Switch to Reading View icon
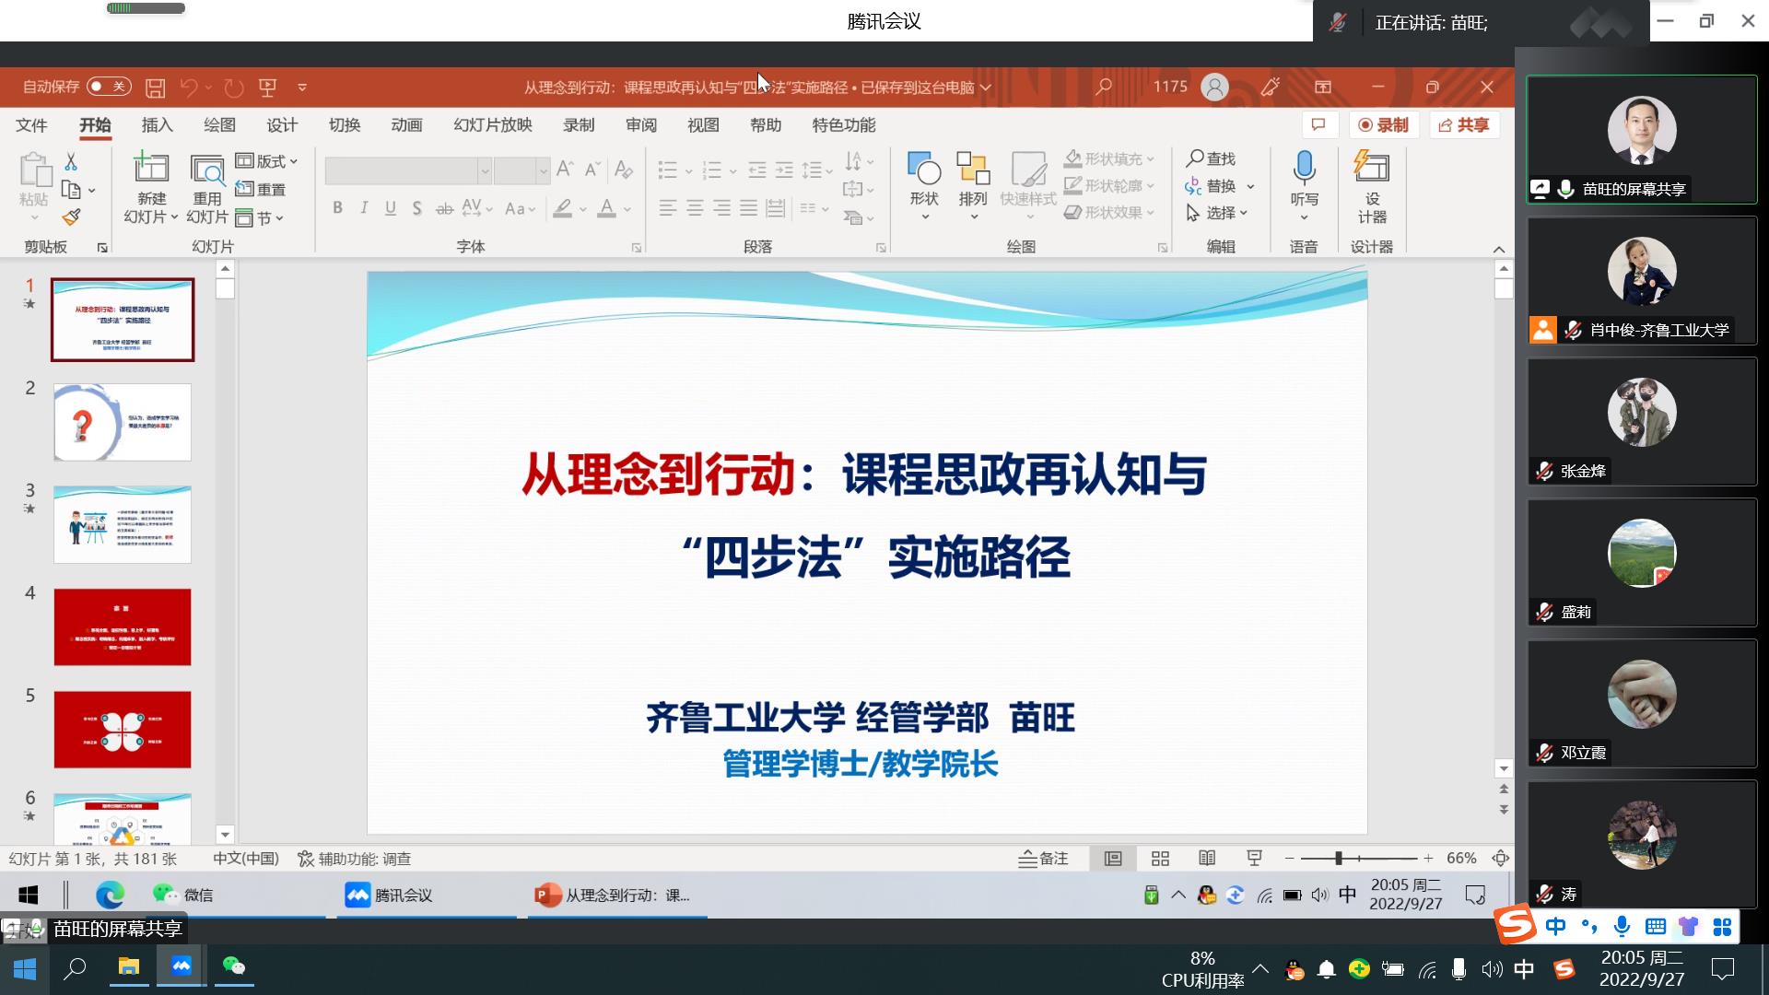The width and height of the screenshot is (1769, 995). click(x=1207, y=859)
